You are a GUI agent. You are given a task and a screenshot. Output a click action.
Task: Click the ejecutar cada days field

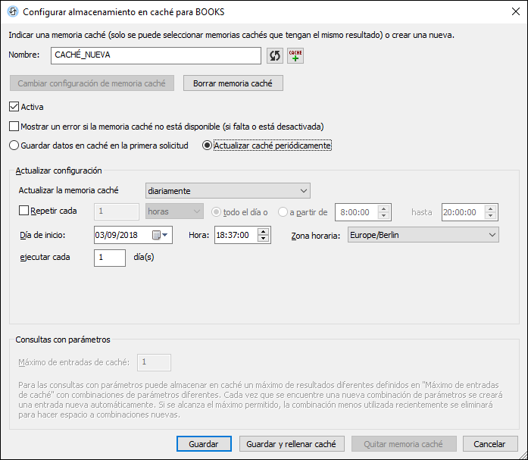[110, 258]
